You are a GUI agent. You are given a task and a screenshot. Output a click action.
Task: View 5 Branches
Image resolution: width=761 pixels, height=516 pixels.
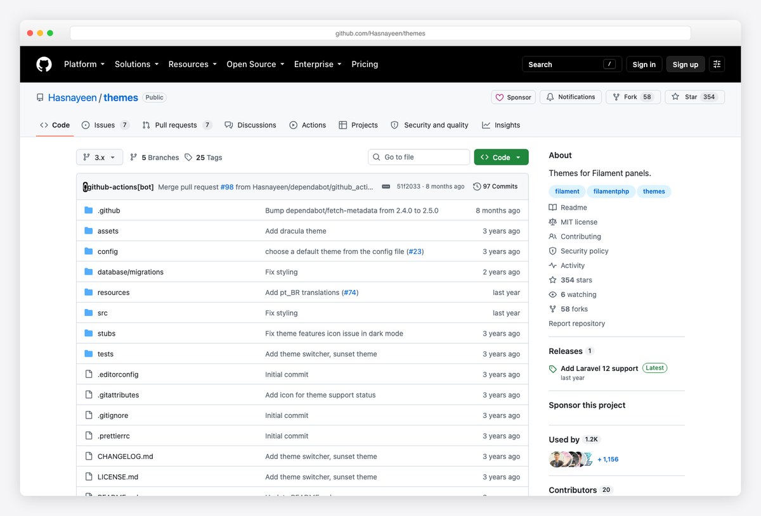(154, 157)
